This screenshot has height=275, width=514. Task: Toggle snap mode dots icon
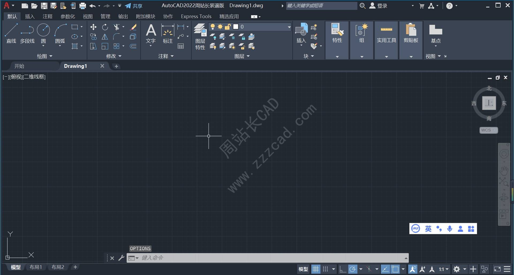click(326, 269)
